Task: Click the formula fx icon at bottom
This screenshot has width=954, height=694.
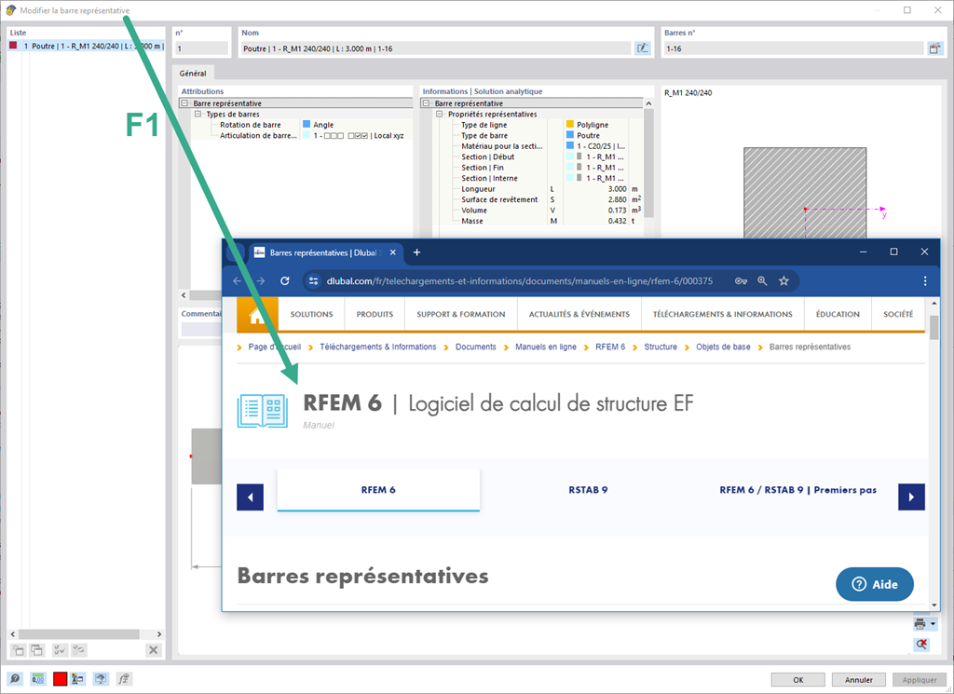Action: pyautogui.click(x=124, y=679)
